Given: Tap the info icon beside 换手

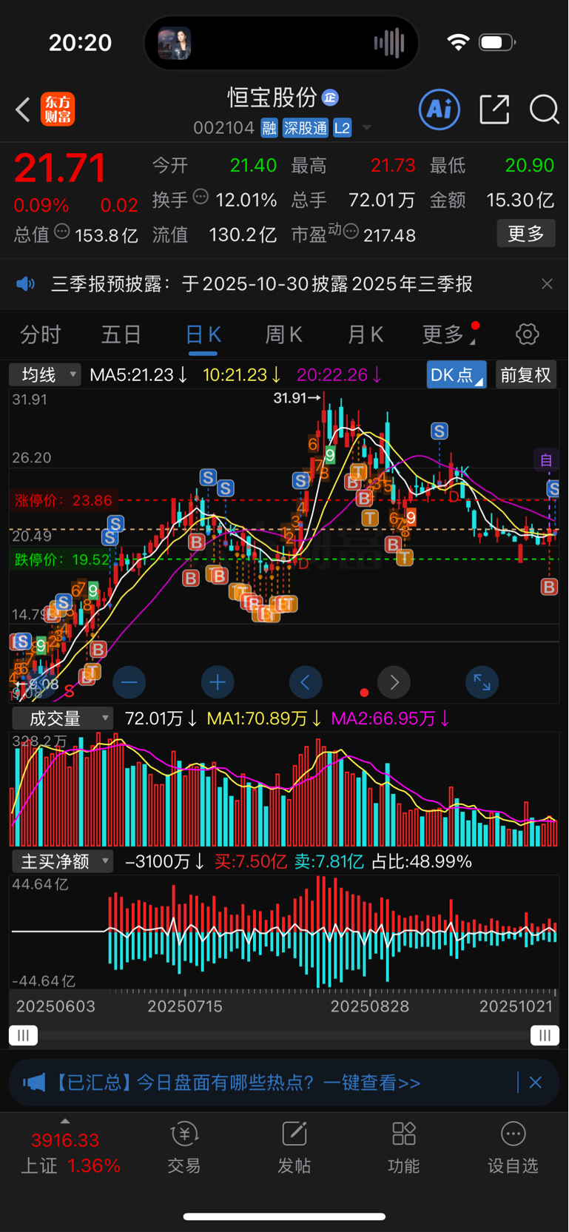Looking at the screenshot, I should pos(201,197).
